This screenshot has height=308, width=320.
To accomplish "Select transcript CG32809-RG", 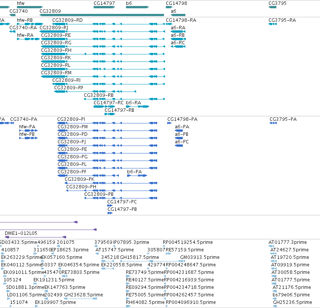I will [103, 47].
